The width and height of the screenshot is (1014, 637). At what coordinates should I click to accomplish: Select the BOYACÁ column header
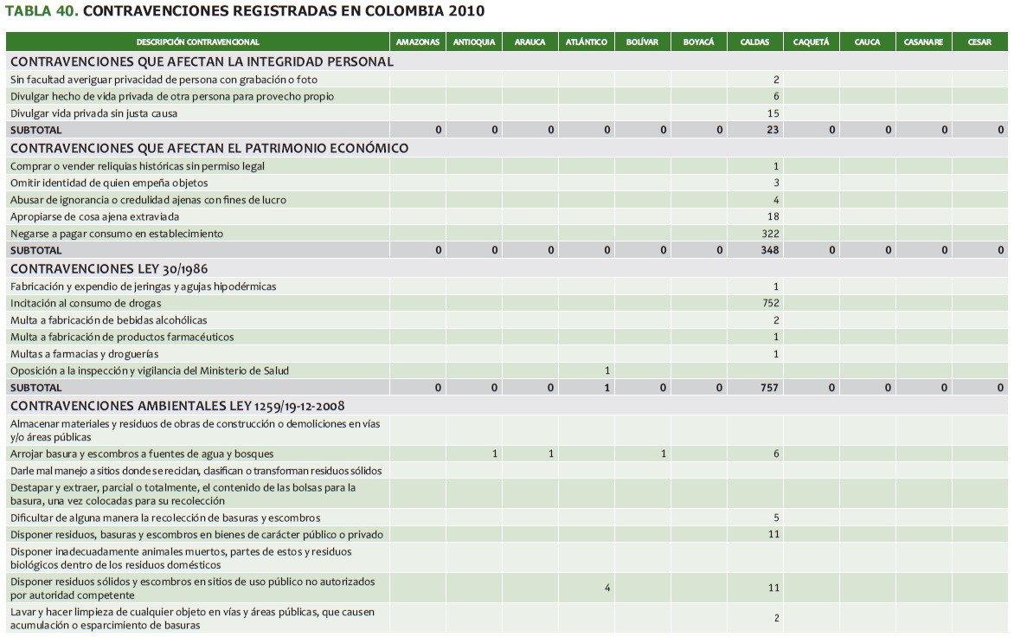tap(698, 42)
